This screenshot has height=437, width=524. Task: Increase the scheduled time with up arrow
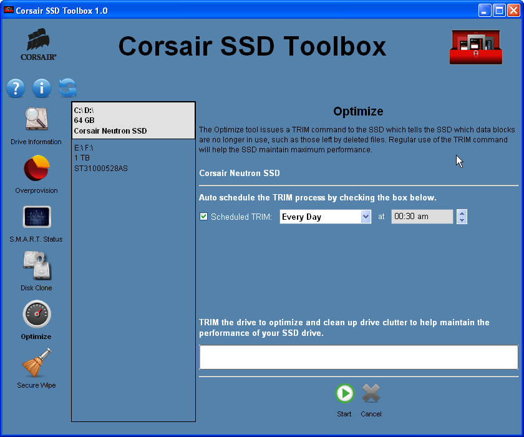coord(462,214)
